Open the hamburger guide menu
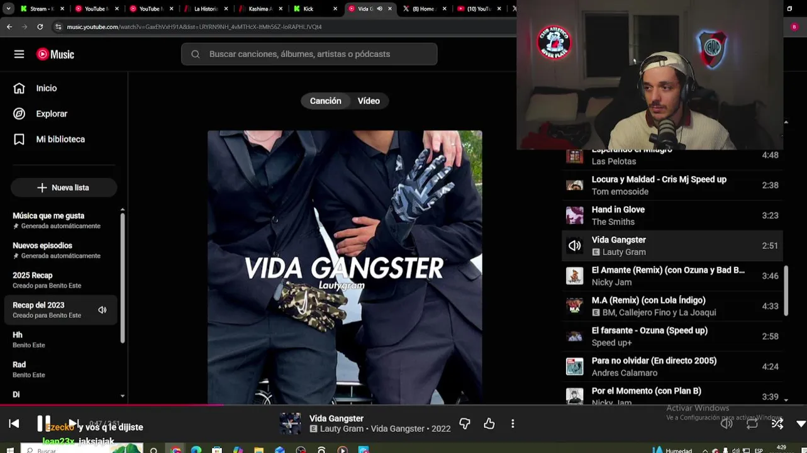Image resolution: width=807 pixels, height=453 pixels. [19, 54]
